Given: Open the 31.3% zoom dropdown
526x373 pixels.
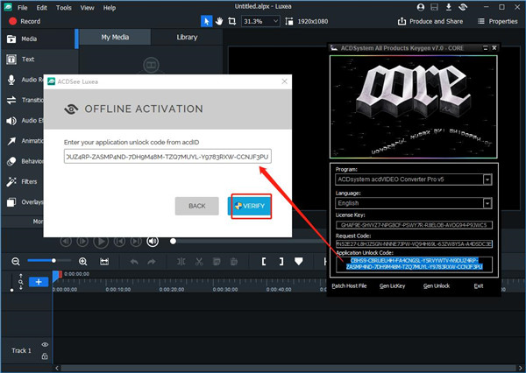Looking at the screenshot, I should click(x=260, y=21).
